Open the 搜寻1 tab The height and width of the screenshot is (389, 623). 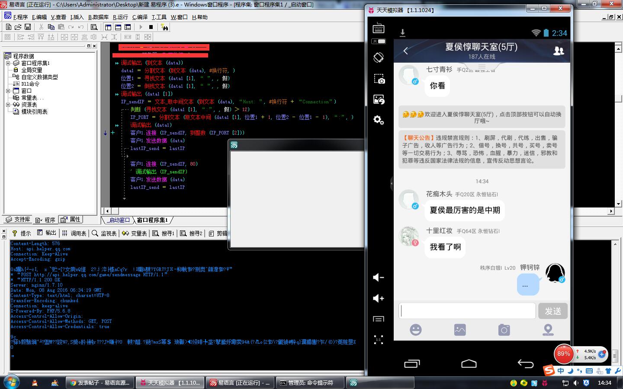pyautogui.click(x=164, y=233)
